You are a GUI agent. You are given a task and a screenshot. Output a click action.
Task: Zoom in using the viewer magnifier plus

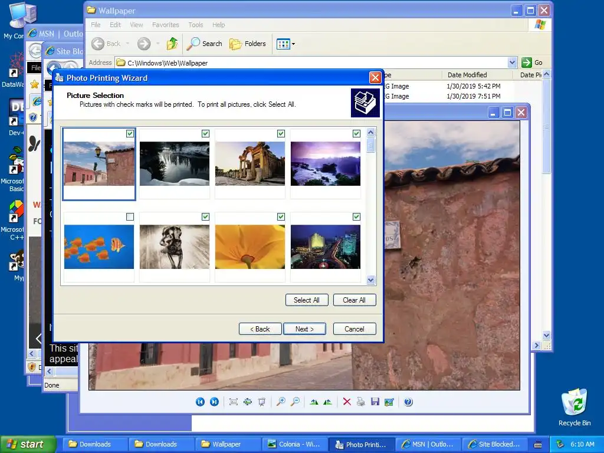(x=281, y=402)
